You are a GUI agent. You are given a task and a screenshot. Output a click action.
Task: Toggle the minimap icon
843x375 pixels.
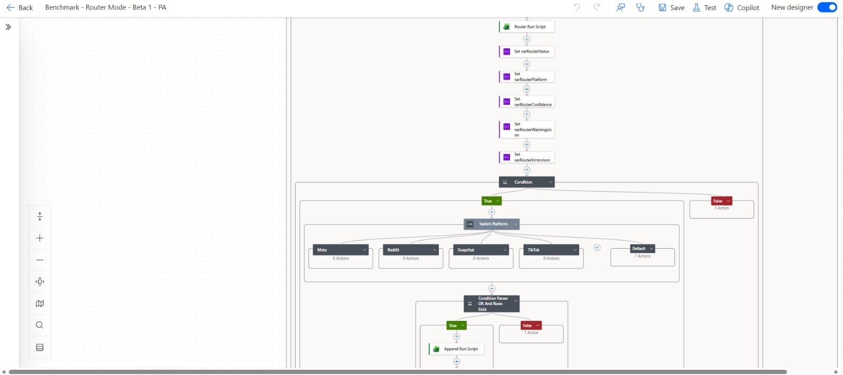click(x=40, y=303)
